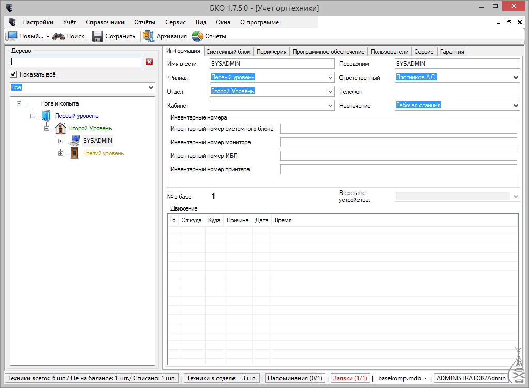Collapse the Второй Уровень tree node
Screen dimensions: 529x388
point(47,128)
